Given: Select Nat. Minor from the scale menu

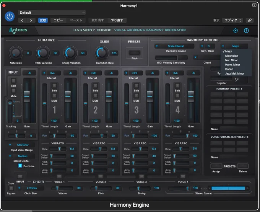Looking at the screenshot, I should pyautogui.click(x=236, y=60).
